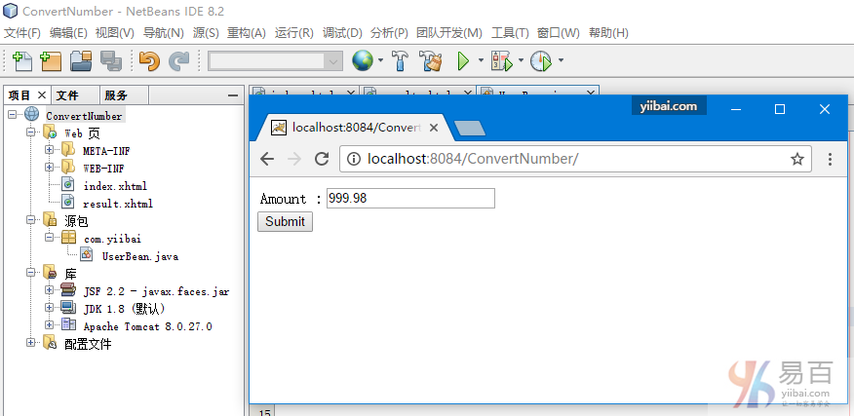Screen dimensions: 854x416
Task: Click the Open Project toolbar icon
Action: point(81,61)
